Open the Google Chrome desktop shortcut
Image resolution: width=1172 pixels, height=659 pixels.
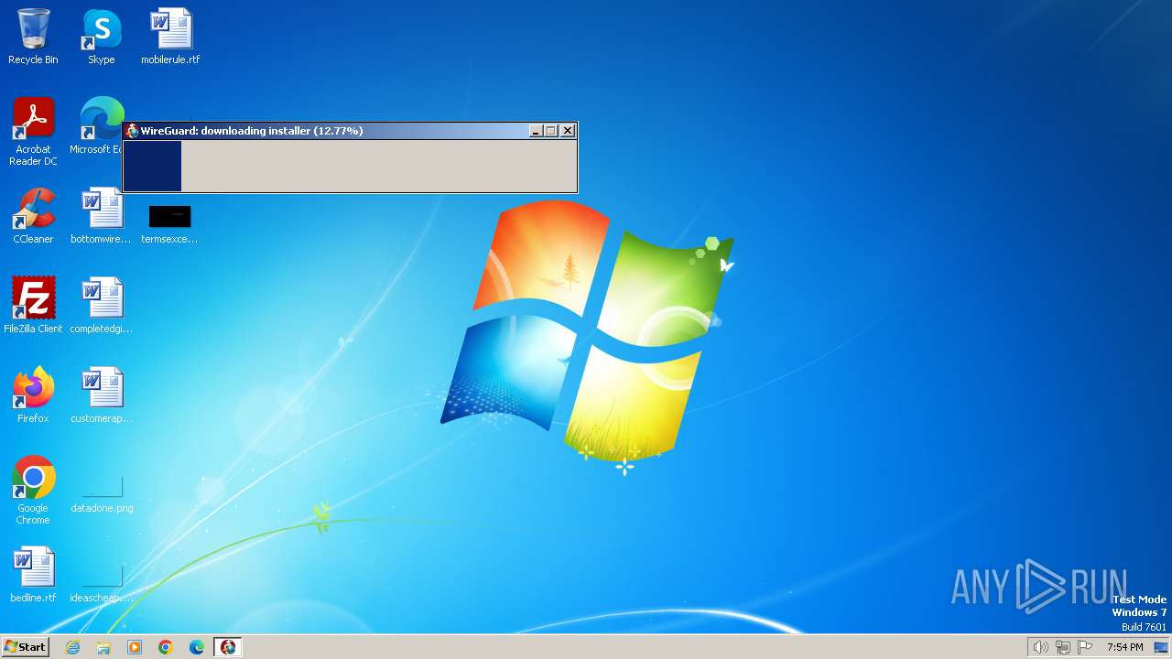point(33,491)
